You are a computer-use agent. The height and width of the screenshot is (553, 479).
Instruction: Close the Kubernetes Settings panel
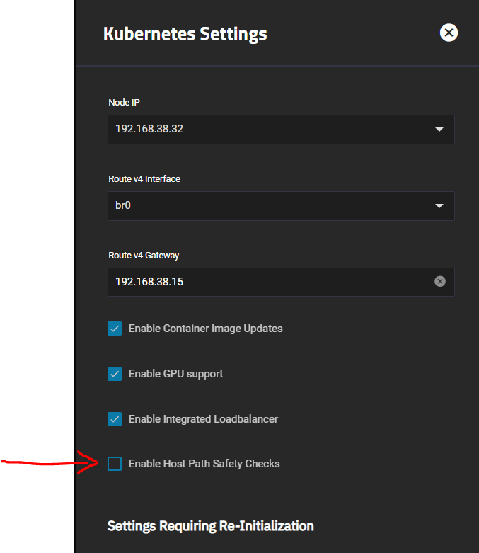pos(449,33)
